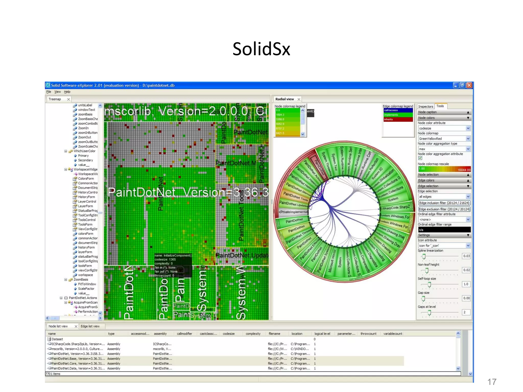Image resolution: width=523 pixels, height=392 pixels.
Task: Open the GreenYellowRed colormap dropdown
Action: 468,139
